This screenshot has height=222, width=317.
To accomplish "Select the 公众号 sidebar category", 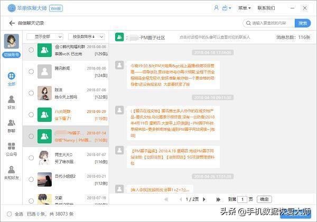I will click(x=11, y=149).
